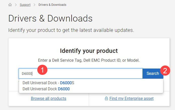Click the red number 2 marker

165,71
